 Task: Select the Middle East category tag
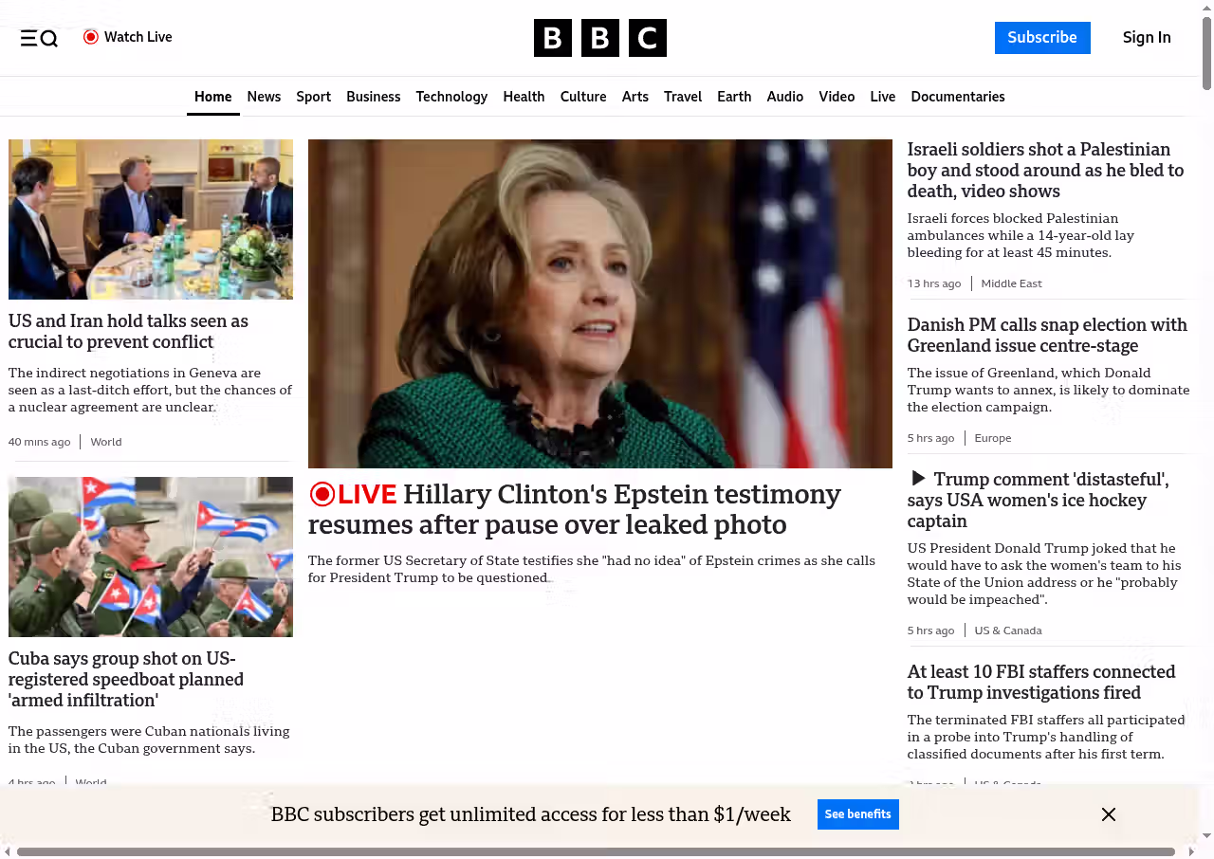tap(1011, 283)
